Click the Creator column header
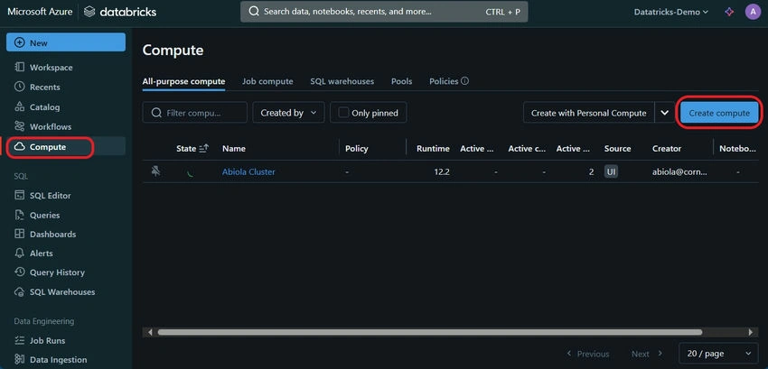 pyautogui.click(x=667, y=148)
